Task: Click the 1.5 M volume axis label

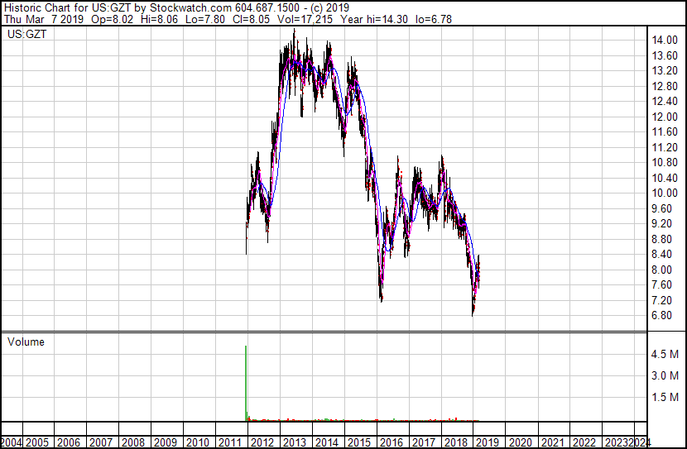Action: point(665,397)
